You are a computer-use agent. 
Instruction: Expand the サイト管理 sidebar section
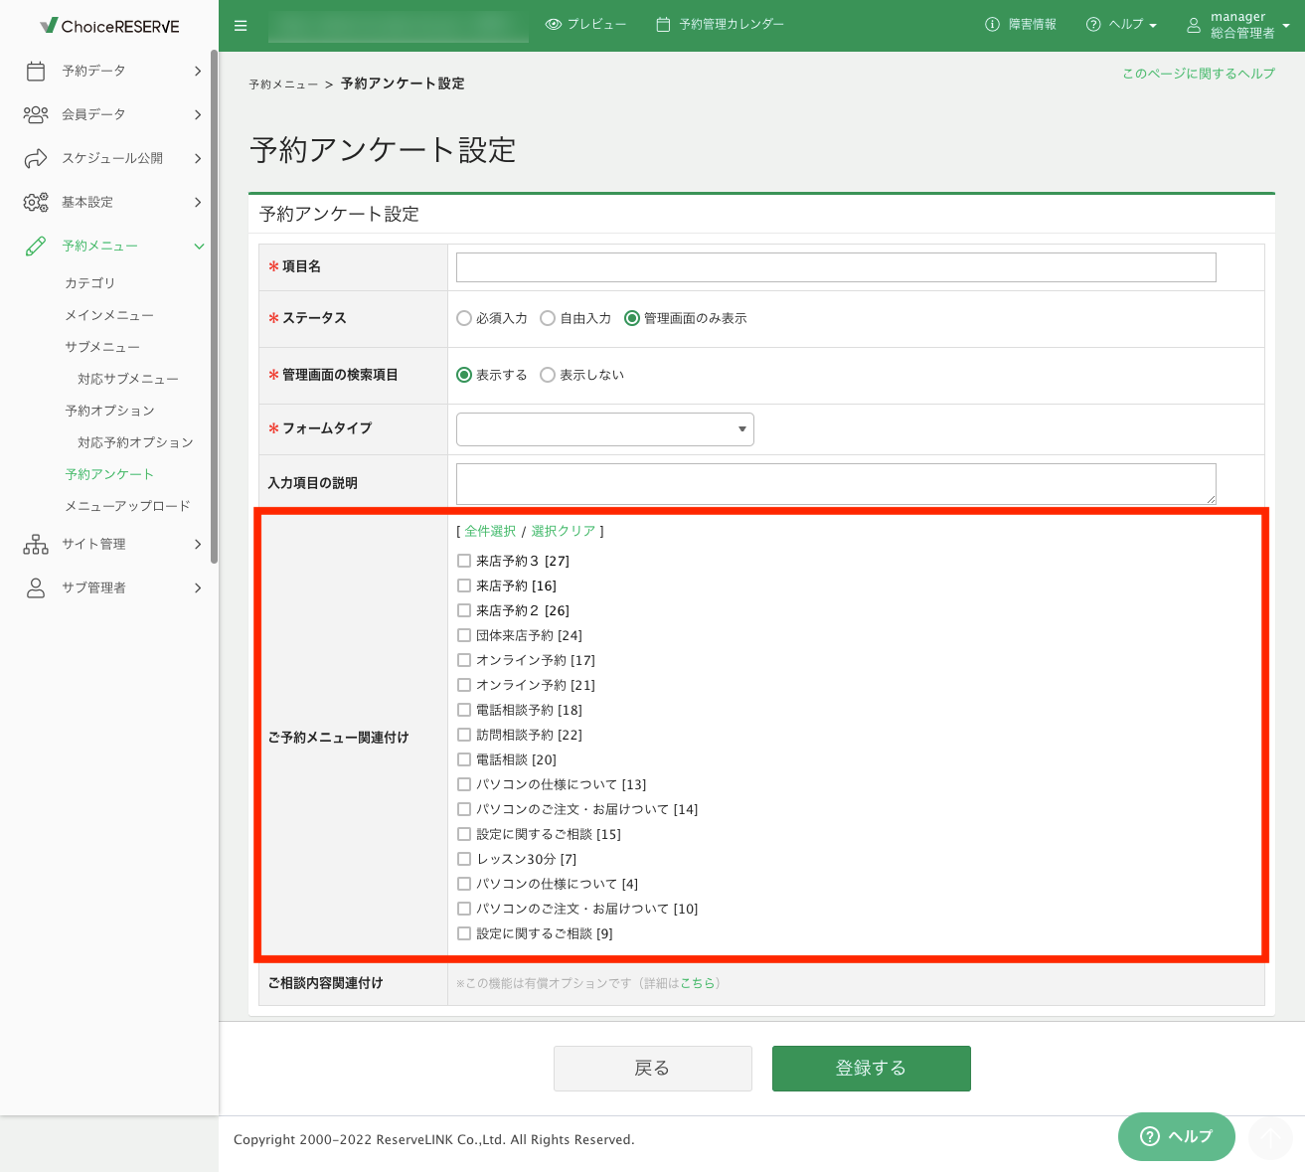coord(198,544)
